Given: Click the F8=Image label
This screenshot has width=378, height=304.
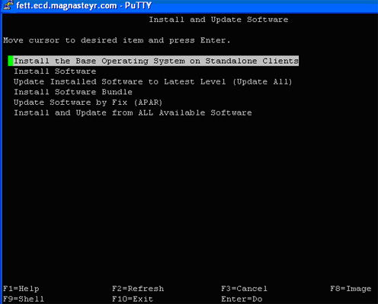Looking at the screenshot, I should (351, 289).
